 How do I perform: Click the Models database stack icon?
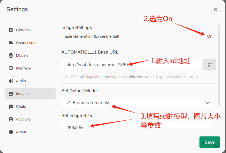[x=11, y=55]
